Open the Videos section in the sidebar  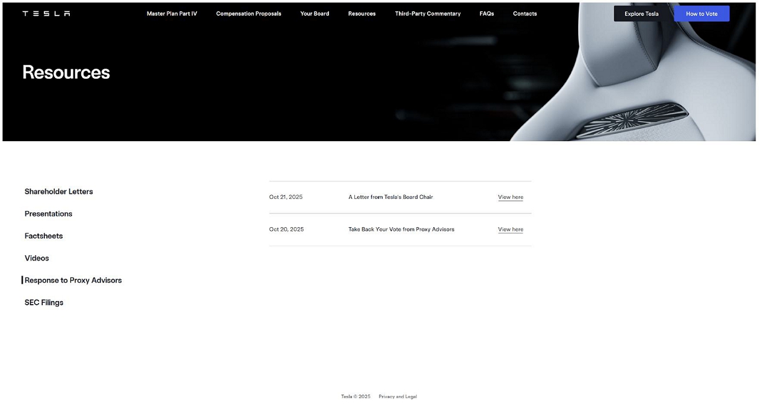[37, 258]
